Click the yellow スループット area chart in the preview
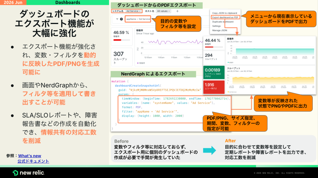 (x=273, y=80)
